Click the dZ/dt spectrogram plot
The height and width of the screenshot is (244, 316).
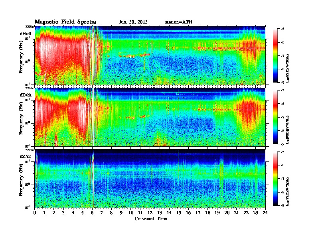pyautogui.click(x=150, y=178)
